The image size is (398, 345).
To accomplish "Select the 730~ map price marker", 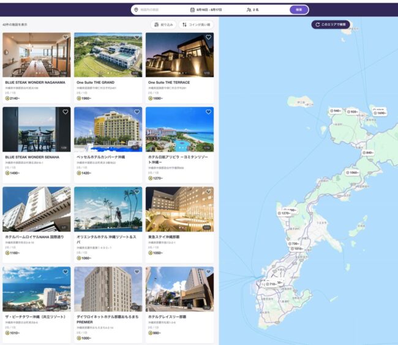I will tap(293, 243).
